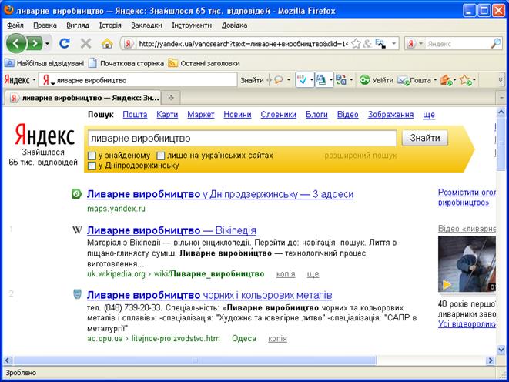509x382 pixels.
Task: Select the 'ливарне виробництво — Яндекс' tab
Action: (84, 97)
